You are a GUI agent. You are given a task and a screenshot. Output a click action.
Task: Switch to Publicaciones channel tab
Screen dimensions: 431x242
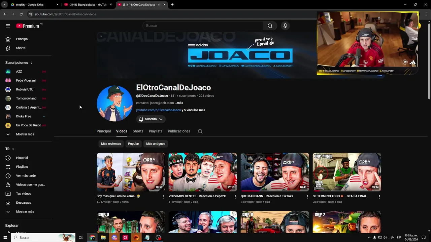[179, 131]
